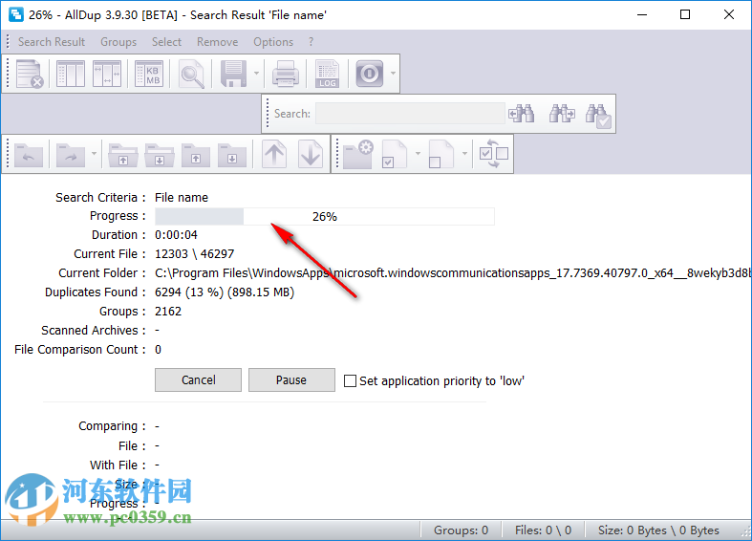Click the 'Size: 0 Bytes \ 0 Bytes' status entry

click(x=658, y=530)
